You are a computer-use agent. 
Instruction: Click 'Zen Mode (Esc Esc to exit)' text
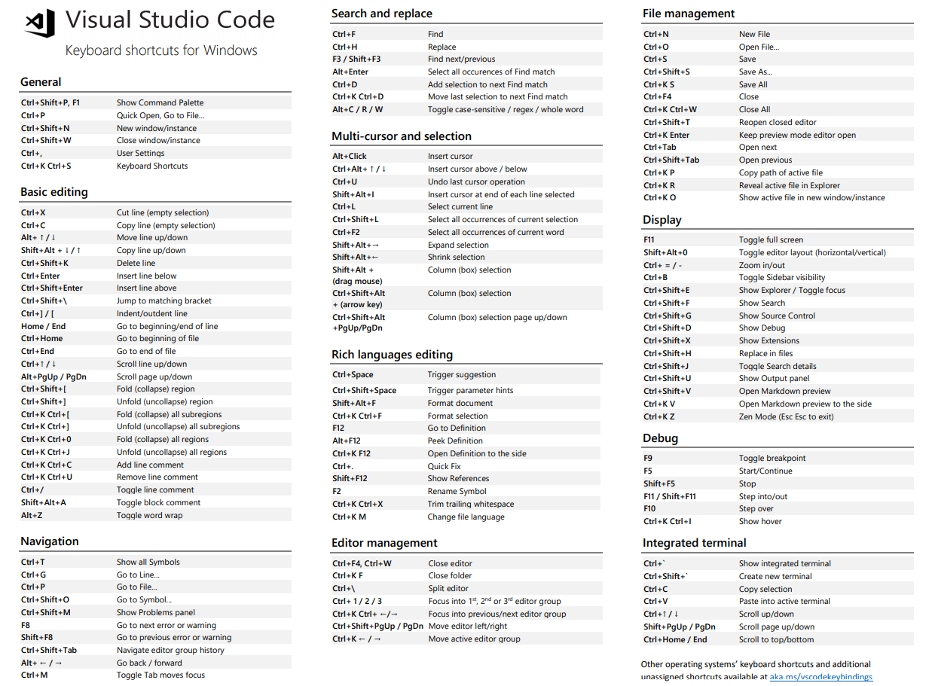tap(787, 416)
